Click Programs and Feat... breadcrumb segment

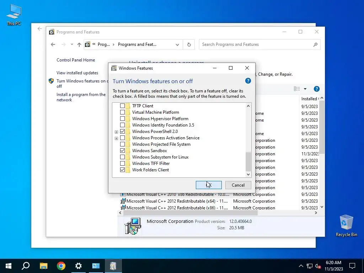(x=137, y=44)
